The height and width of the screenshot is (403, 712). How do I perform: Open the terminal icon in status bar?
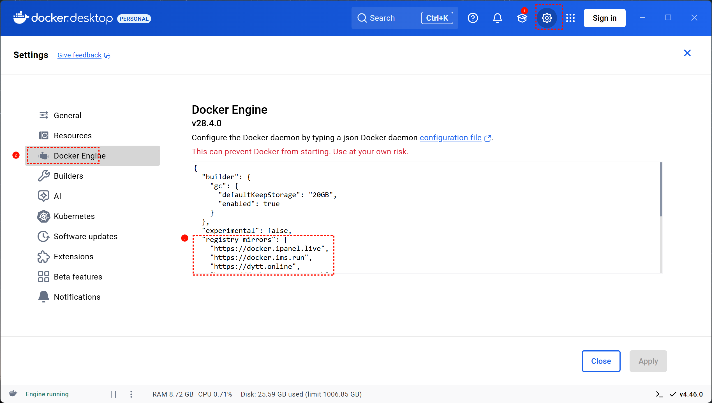[659, 394]
